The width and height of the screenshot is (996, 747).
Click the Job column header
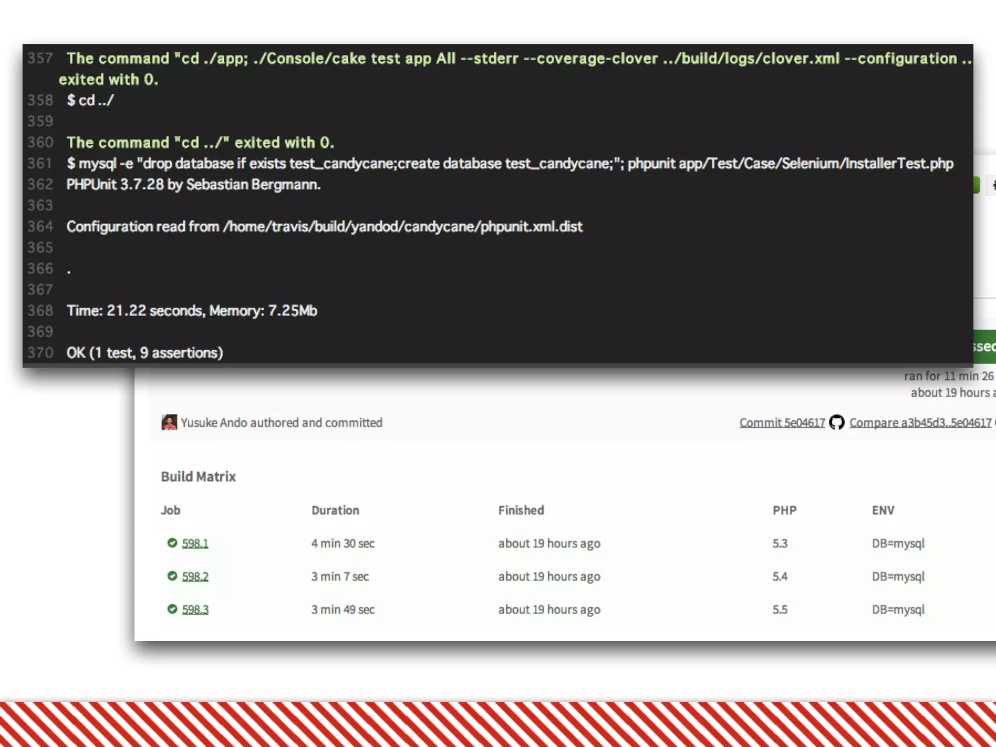click(x=171, y=510)
